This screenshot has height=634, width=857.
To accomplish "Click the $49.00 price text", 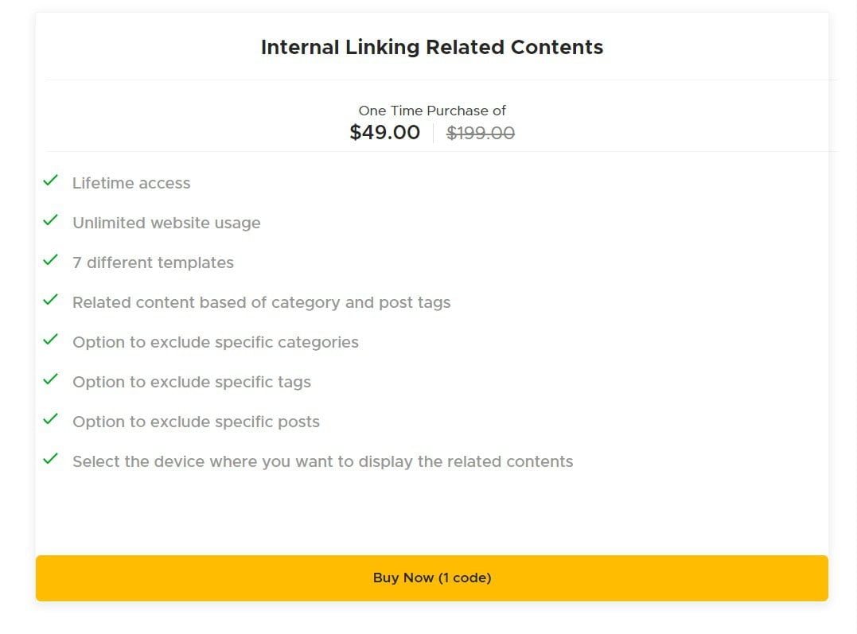I will [x=385, y=132].
